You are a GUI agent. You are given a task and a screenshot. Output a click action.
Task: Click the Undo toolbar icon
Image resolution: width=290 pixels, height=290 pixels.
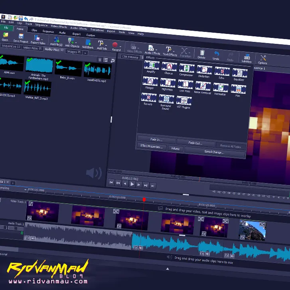tap(216, 56)
